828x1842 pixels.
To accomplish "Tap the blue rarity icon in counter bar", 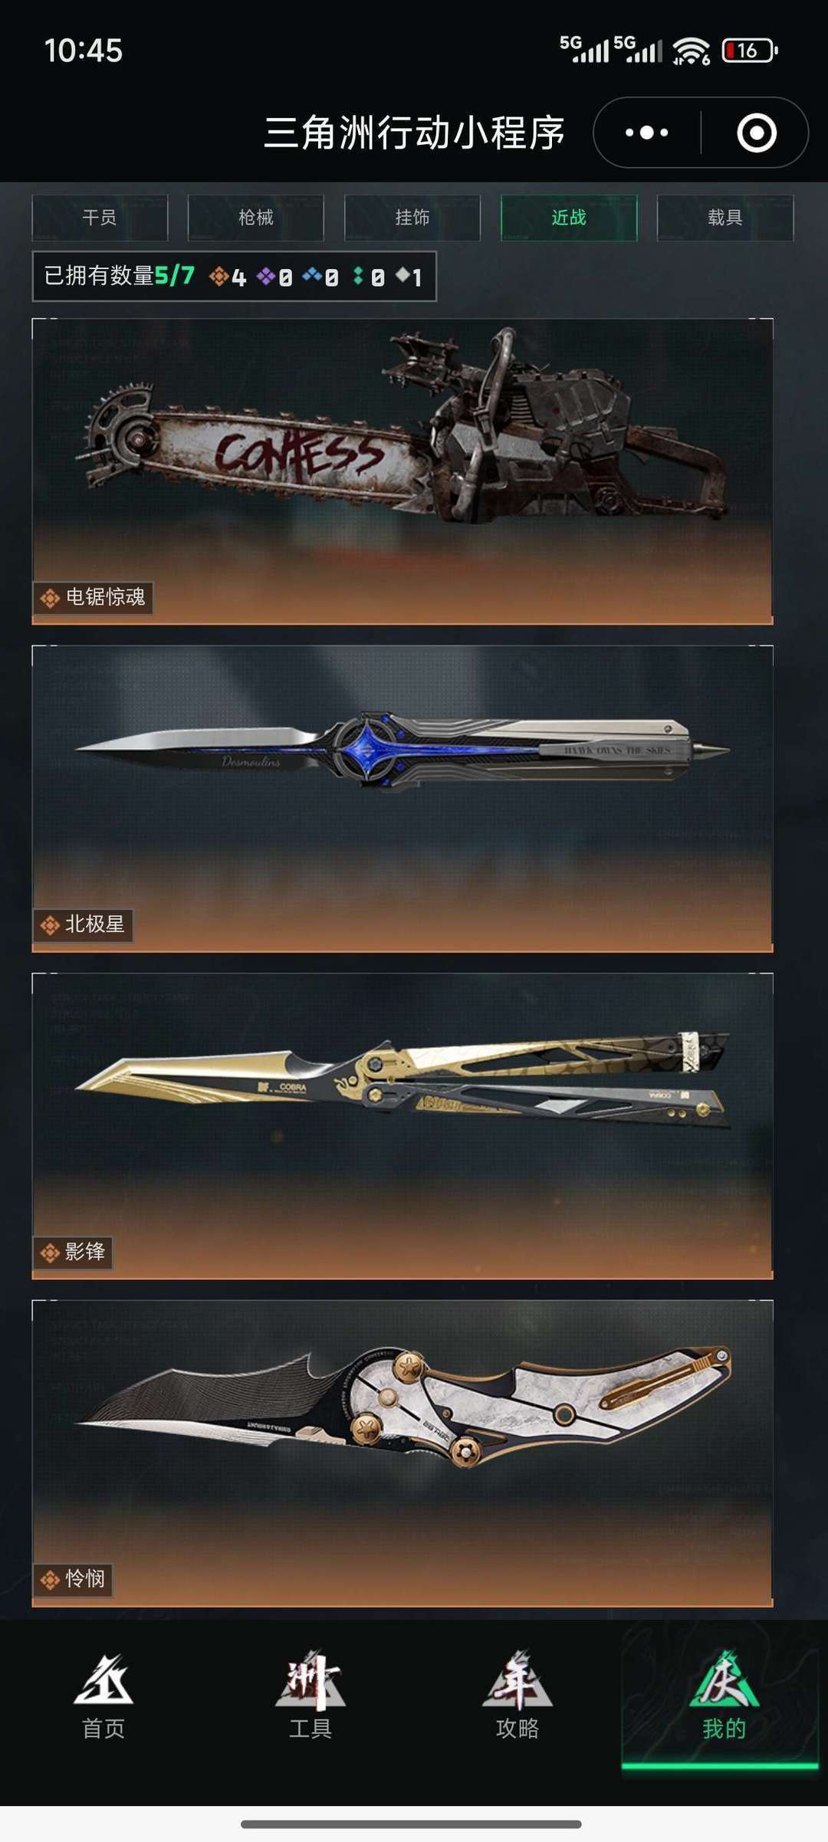I will [312, 275].
